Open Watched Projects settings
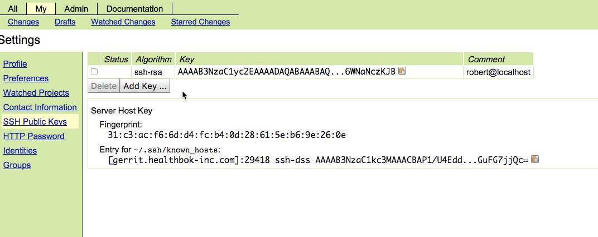Viewport: 598px width, 237px height. [36, 93]
